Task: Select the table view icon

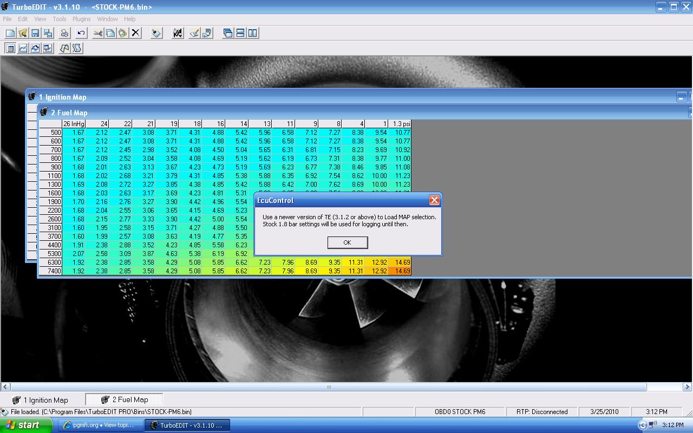Action: click(10, 49)
